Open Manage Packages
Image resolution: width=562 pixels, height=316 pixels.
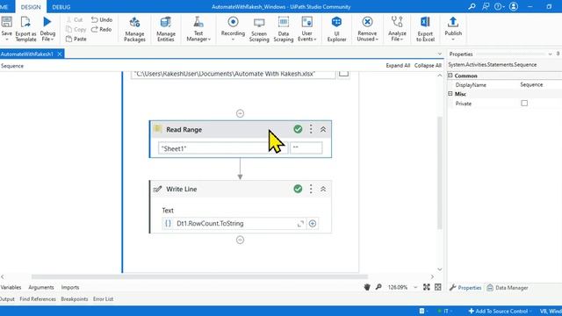tap(134, 29)
